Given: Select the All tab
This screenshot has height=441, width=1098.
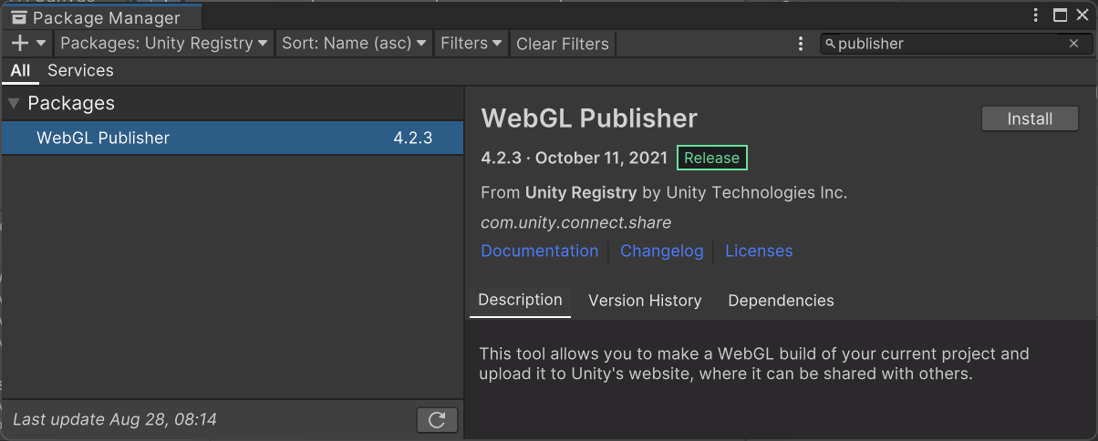Looking at the screenshot, I should tap(20, 70).
